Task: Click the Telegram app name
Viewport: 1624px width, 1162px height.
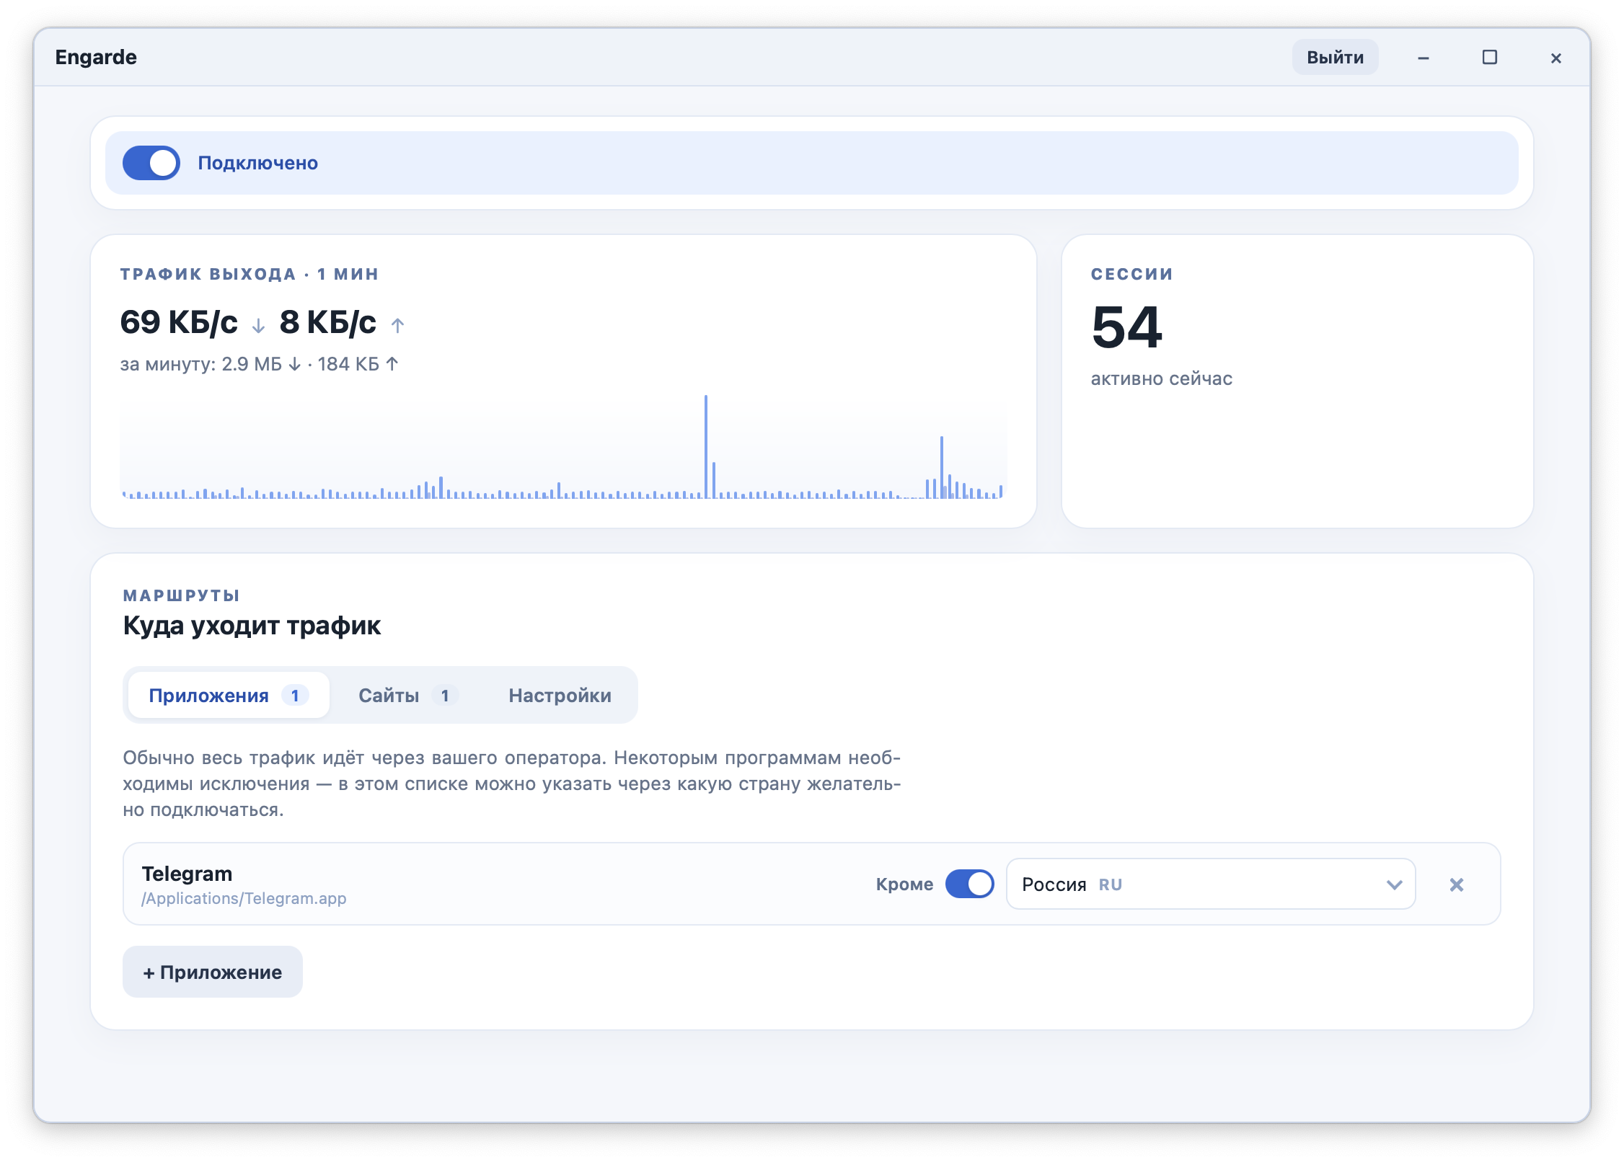Action: tap(187, 873)
